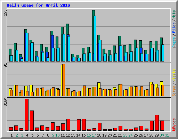Image resolution: width=178 pixels, height=139 pixels.
Task: Click the red KBytes bar for day 18
Action: [99, 127]
